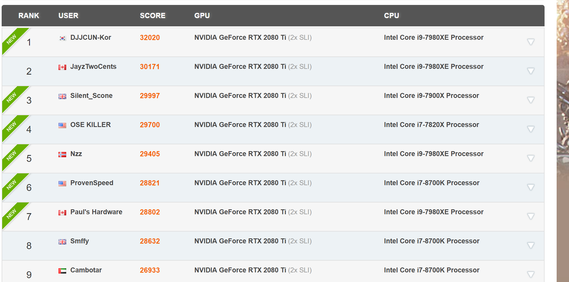Image resolution: width=569 pixels, height=282 pixels.
Task: Open user DJJCUN-Kor profile
Action: tap(91, 38)
